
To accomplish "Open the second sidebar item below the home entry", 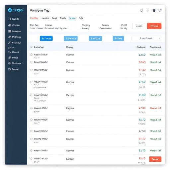I will (14, 25).
